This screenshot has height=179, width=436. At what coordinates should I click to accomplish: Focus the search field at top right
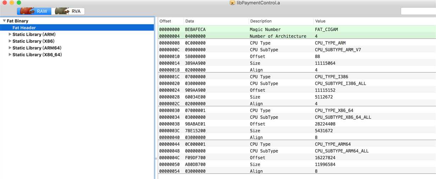418,11
